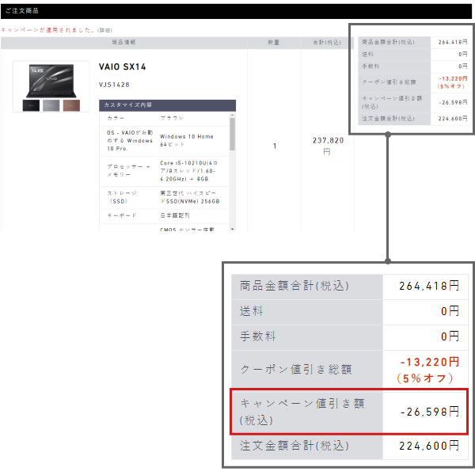Click the SSD(NVMe) 256GB storage value
This screenshot has height=475, width=475.
coord(190,197)
